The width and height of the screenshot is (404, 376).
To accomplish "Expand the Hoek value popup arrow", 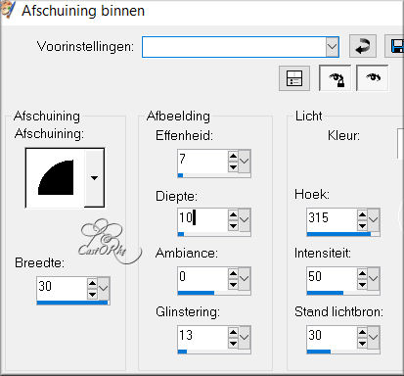I will click(x=374, y=220).
